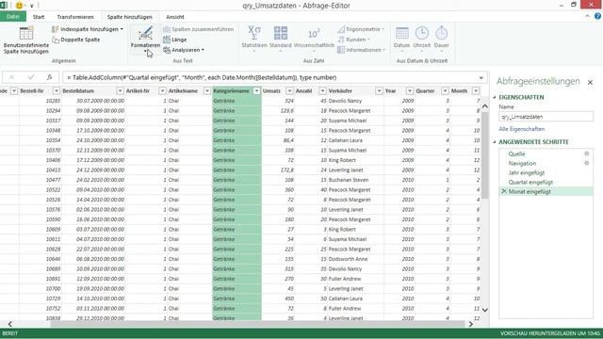Open filter dropdown of Umsatz column

tap(289, 90)
